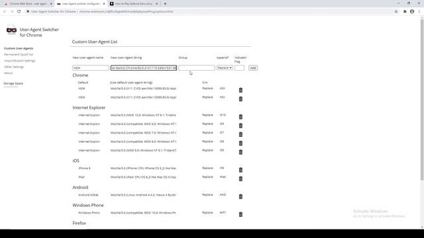Click the iOS group heading
This screenshot has width=424, height=238.
[76, 161]
